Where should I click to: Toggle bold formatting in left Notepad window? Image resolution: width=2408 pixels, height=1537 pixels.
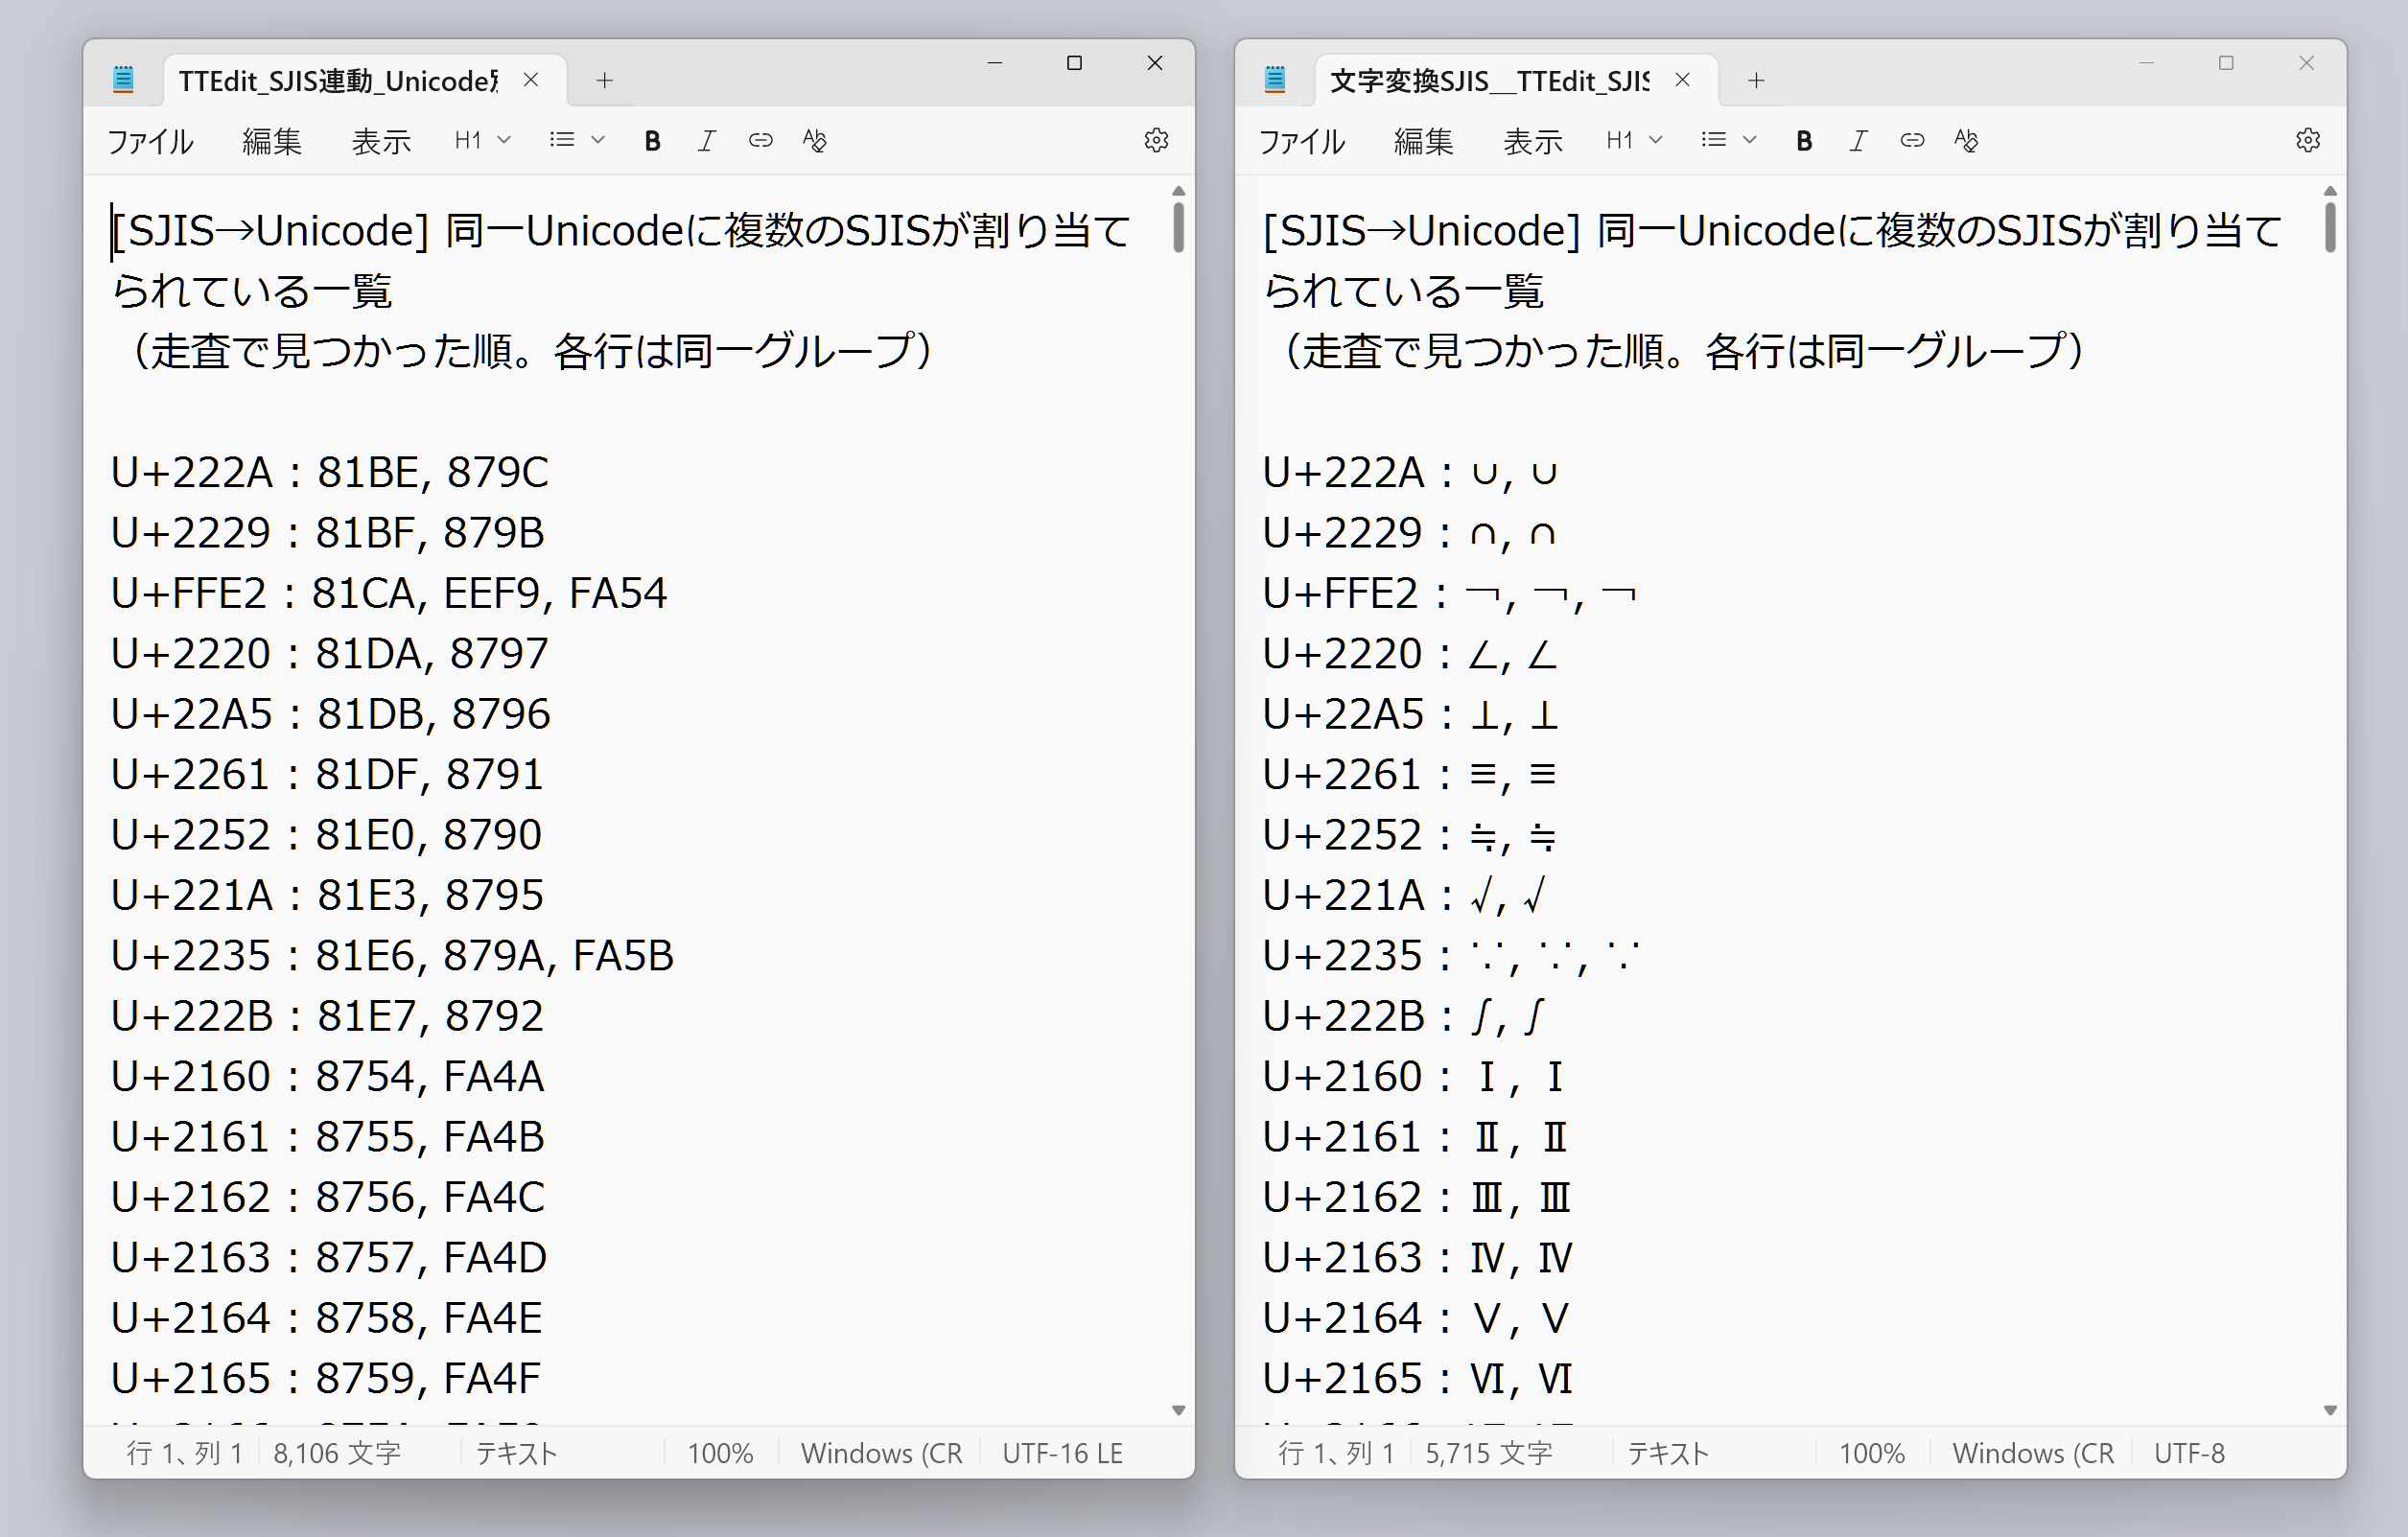(x=652, y=141)
